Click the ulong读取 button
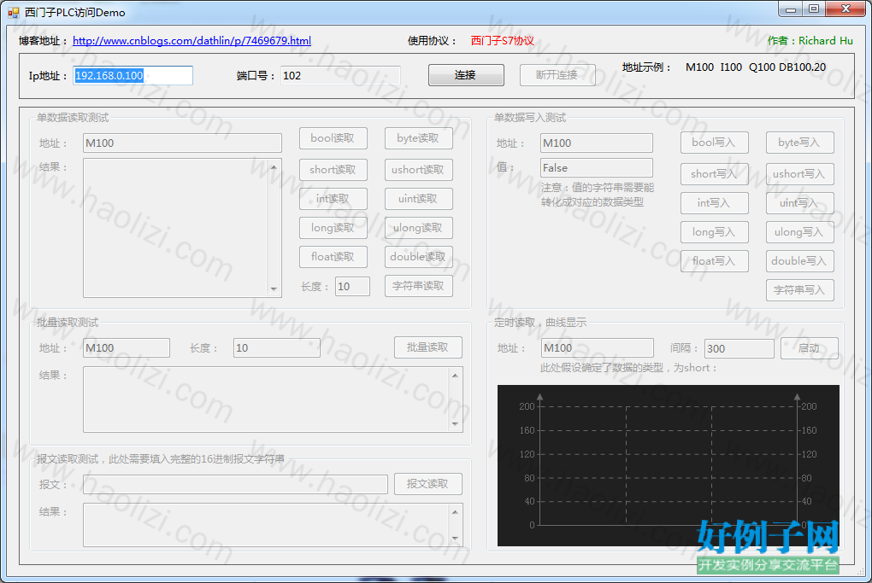The image size is (872, 583). 418,228
